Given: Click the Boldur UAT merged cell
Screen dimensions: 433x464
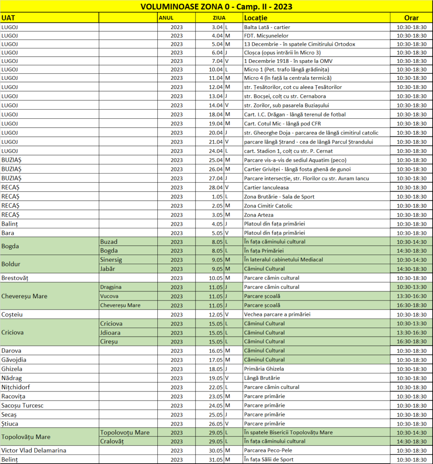Looking at the screenshot, I should tap(49, 264).
